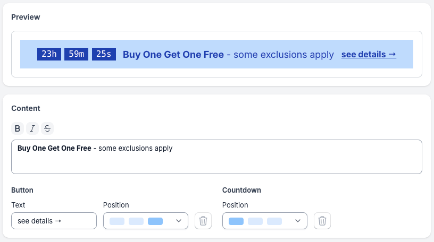Toggle strikethrough formatting in Content toolbar
This screenshot has width=434, height=242.
tap(47, 128)
